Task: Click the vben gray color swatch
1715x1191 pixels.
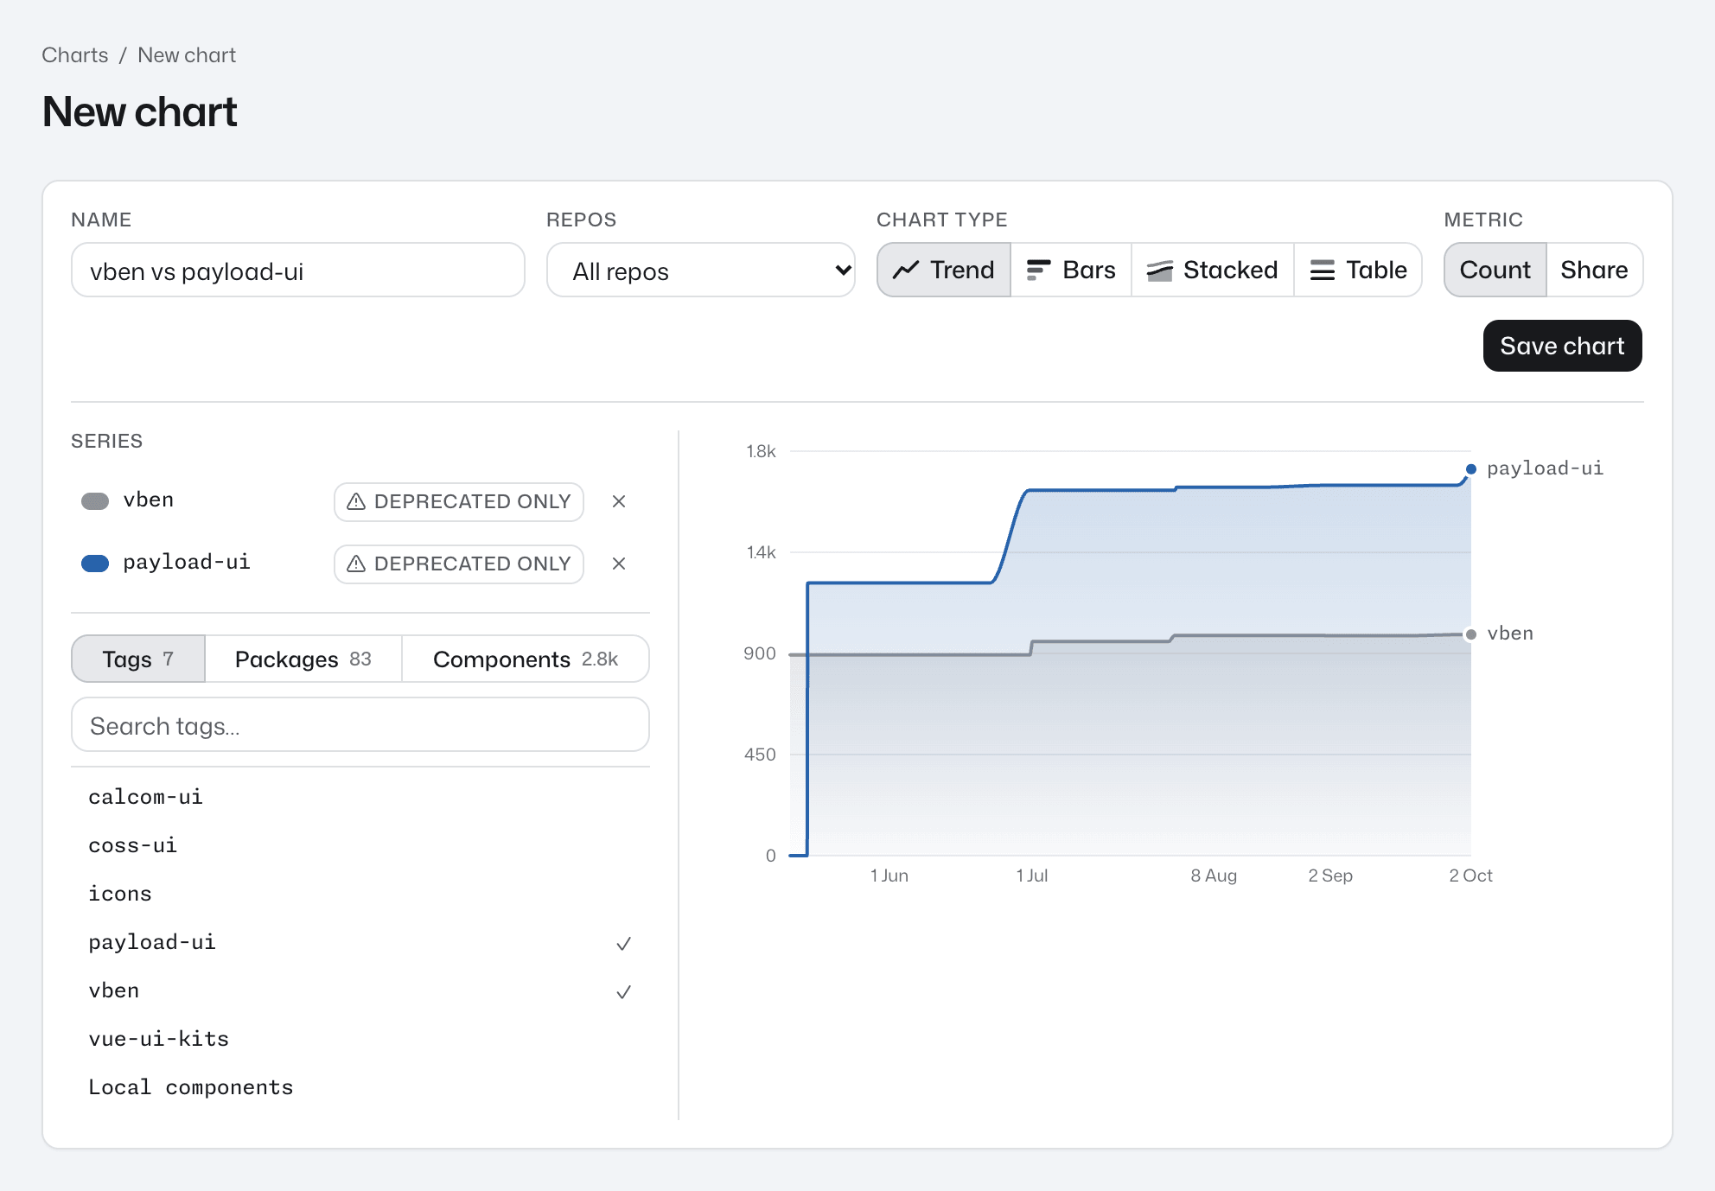Action: pyautogui.click(x=95, y=501)
